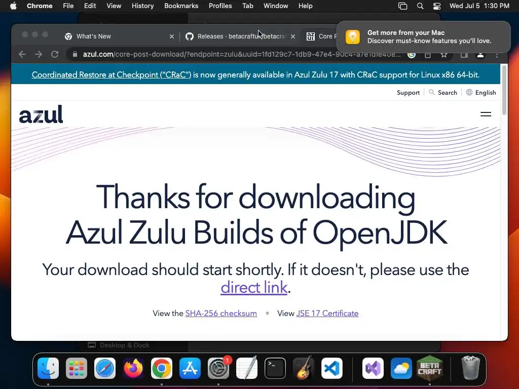The height and width of the screenshot is (389, 519).
Task: Open GarageBand from the dock
Action: (304, 368)
